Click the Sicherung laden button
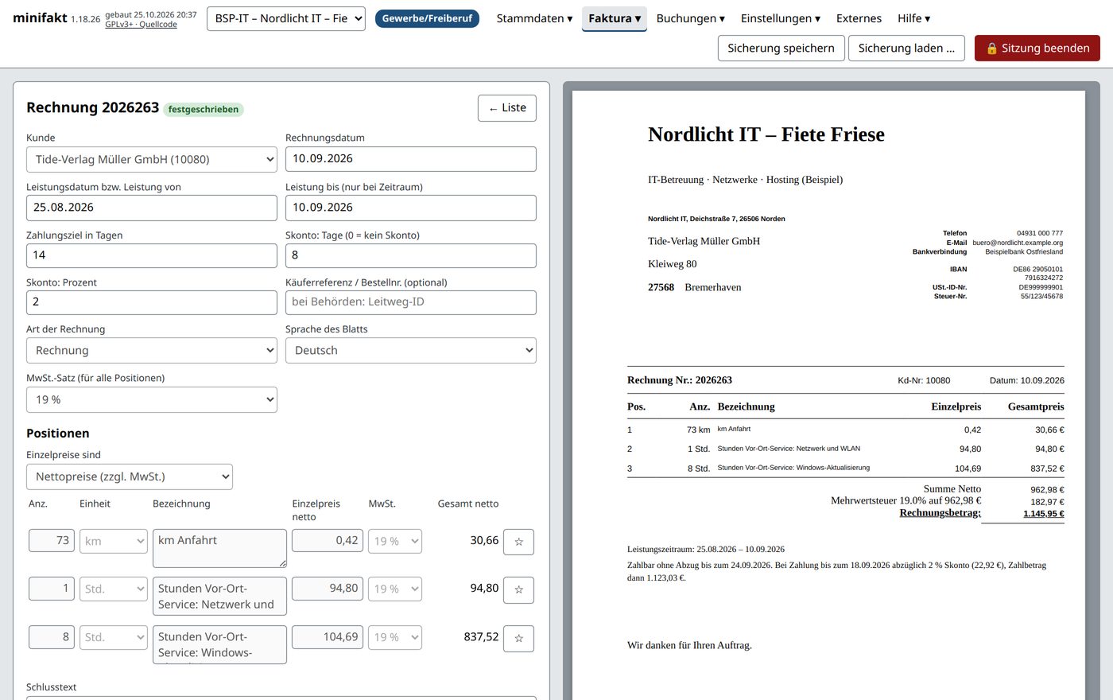Screen dimensions: 1113x700 (x=906, y=48)
